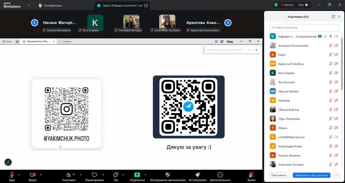Viewport: 345px width, 183px height.
Task: Click the React heart icon
Action: [94, 175]
